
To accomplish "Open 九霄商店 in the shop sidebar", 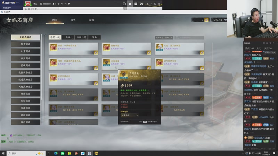I will click(25, 51).
